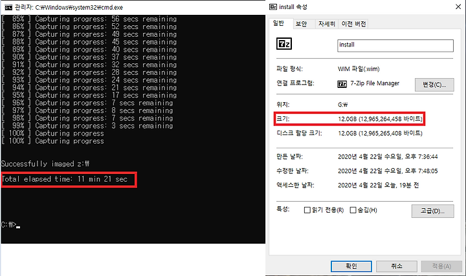This screenshot has width=466, height=276.
Task: Click the modified date ending 7:48:05
Action: click(388, 171)
